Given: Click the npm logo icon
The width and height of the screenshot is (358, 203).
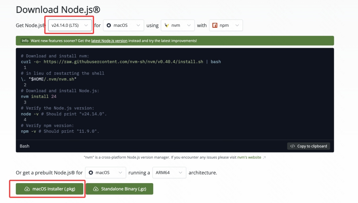Looking at the screenshot, I should [x=215, y=25].
